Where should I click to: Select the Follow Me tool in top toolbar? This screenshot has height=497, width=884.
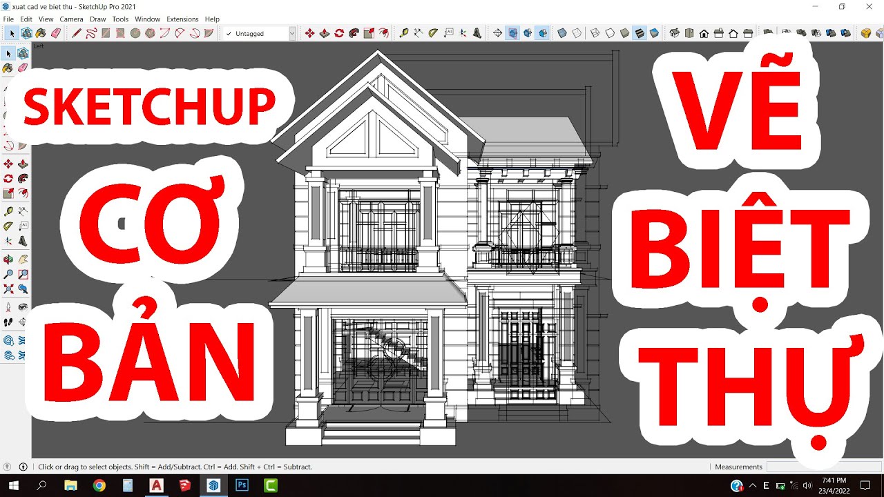click(x=354, y=33)
